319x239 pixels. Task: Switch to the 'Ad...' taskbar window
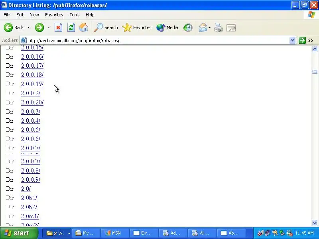172,233
